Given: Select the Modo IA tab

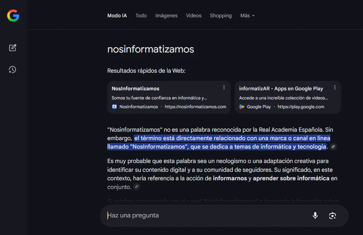Looking at the screenshot, I should point(117,16).
